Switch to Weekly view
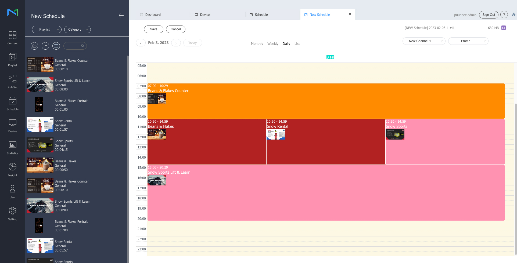 [273, 44]
